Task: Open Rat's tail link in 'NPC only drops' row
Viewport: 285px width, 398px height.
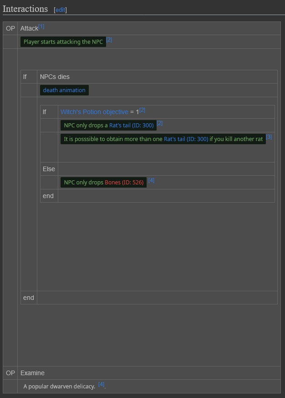Action: tap(132, 126)
